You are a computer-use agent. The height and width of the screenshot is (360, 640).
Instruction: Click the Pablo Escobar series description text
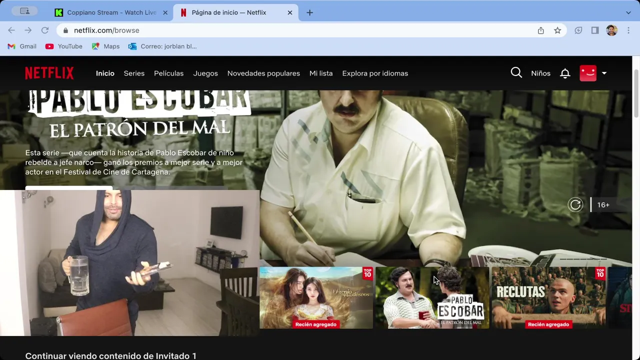[x=134, y=162]
